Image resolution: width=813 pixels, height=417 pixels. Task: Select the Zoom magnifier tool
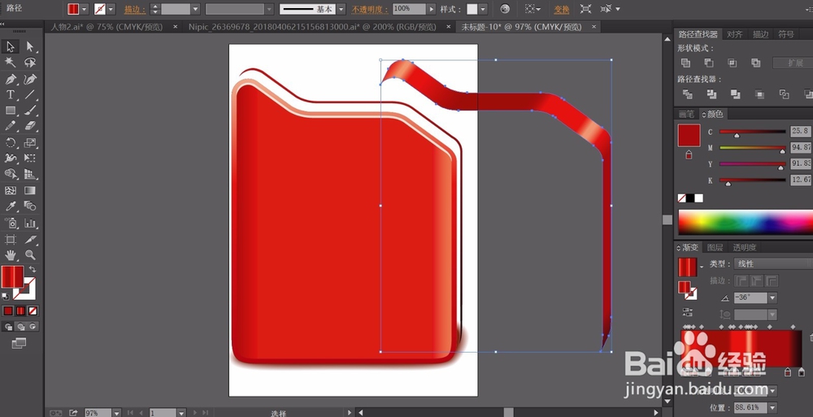point(30,254)
